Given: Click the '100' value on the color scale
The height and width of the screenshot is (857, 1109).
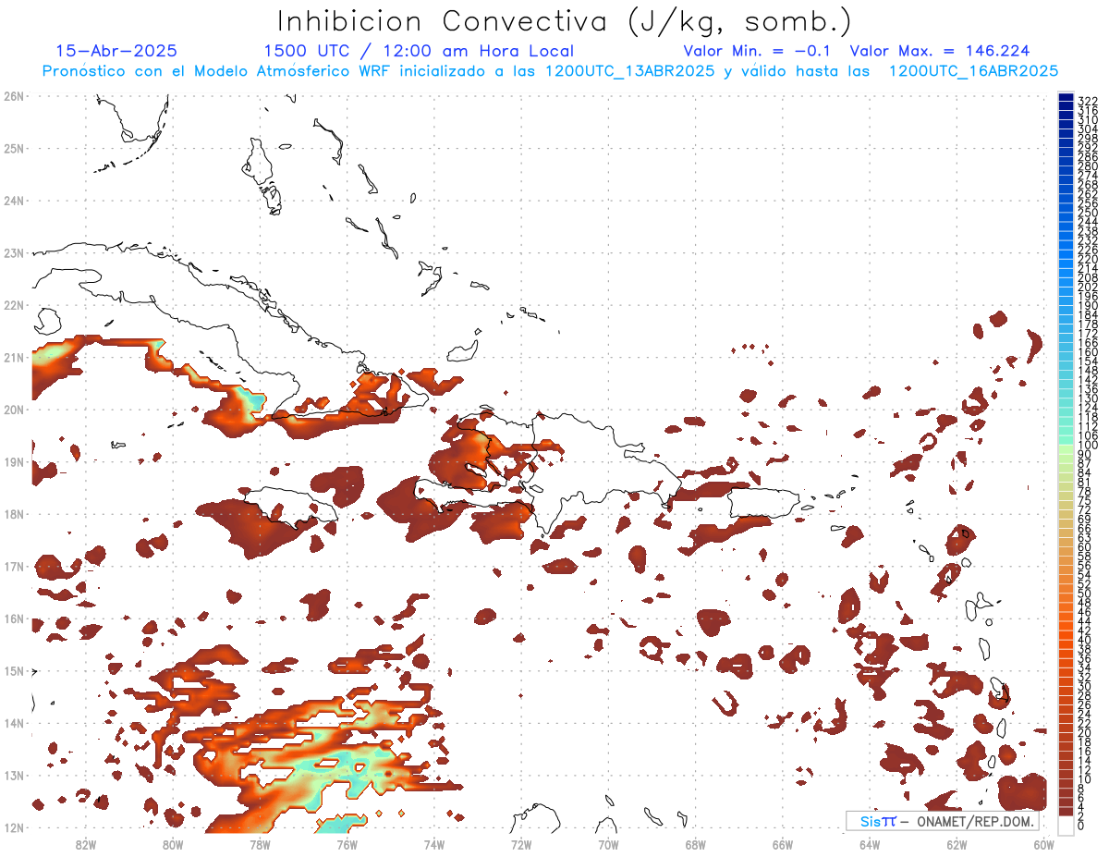Looking at the screenshot, I should coord(1088,446).
